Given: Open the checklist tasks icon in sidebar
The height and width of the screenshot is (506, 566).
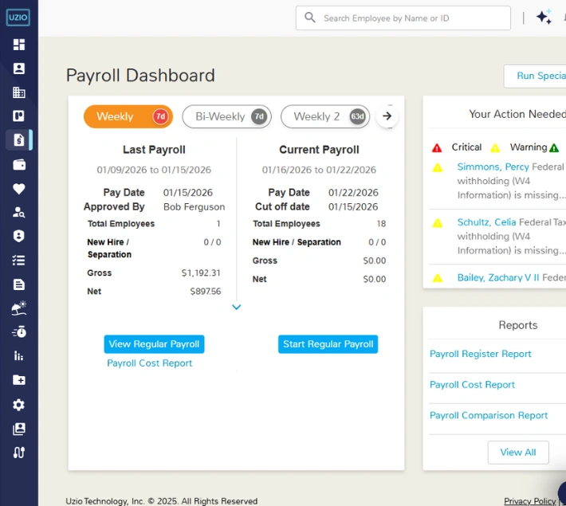Looking at the screenshot, I should (19, 261).
